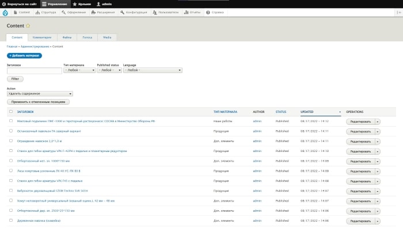Open the Language filter dropdown
Screen dimensions: 403x228
point(153,70)
